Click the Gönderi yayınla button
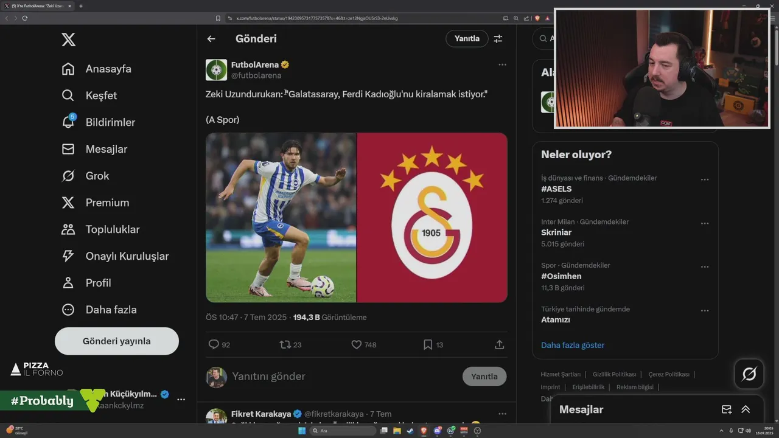779x438 pixels. click(117, 341)
